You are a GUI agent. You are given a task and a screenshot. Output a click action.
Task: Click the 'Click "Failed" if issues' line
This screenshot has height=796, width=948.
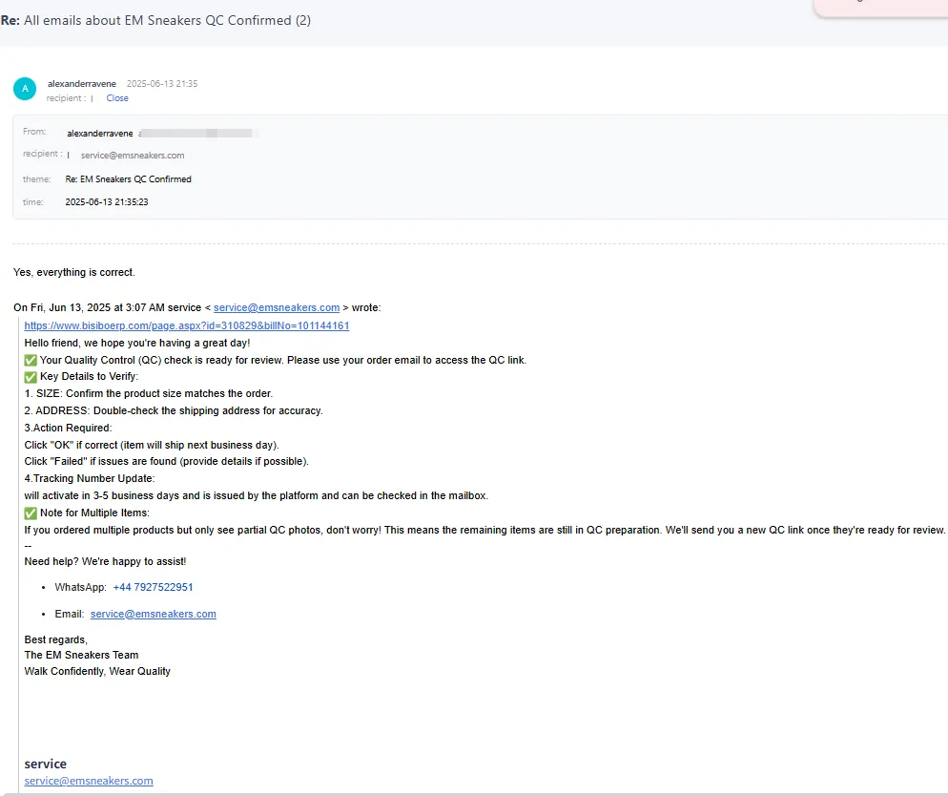click(x=166, y=462)
